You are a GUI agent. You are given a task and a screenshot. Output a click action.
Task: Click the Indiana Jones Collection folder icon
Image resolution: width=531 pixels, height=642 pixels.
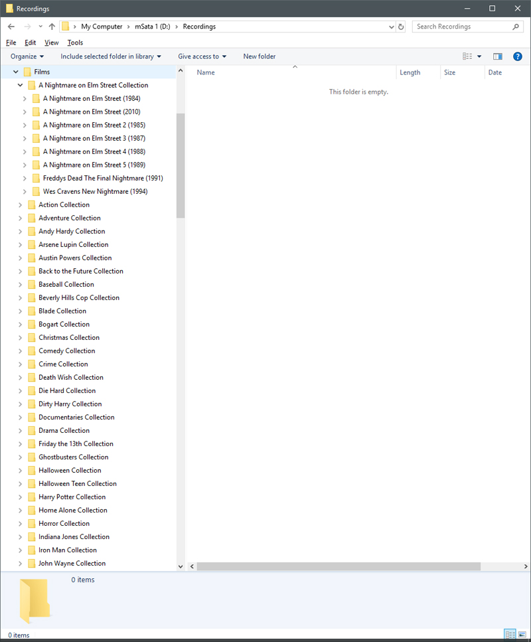tap(31, 537)
